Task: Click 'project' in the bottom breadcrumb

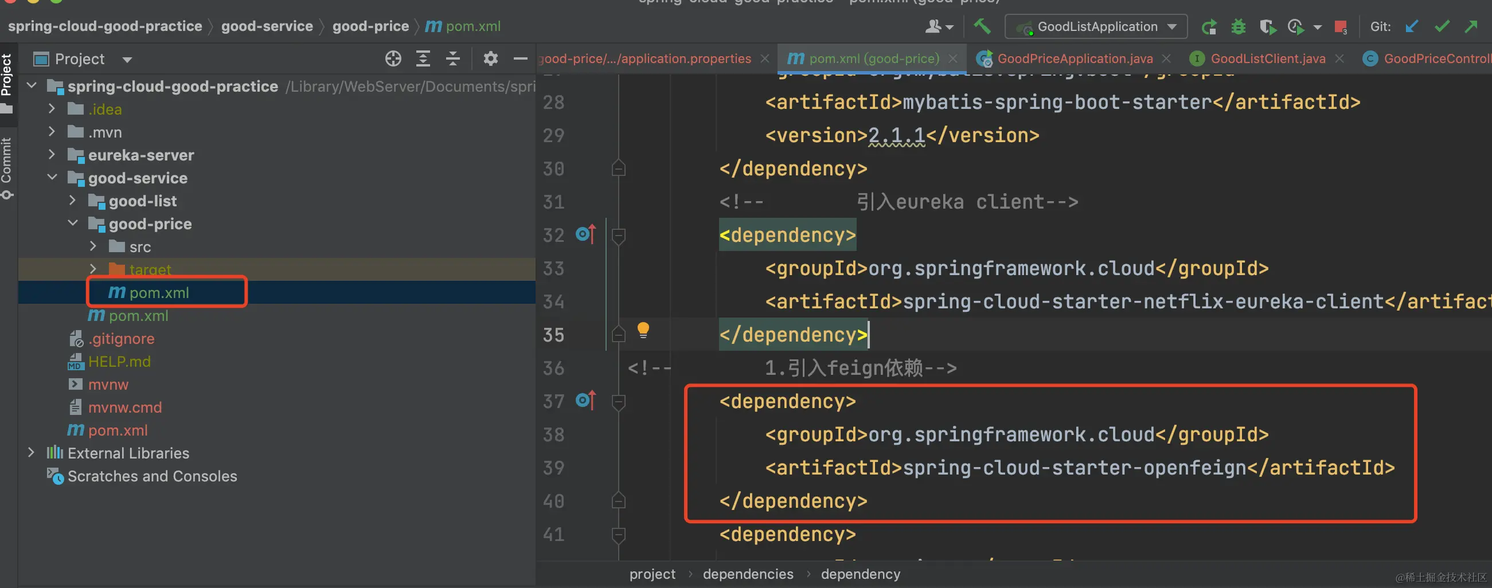Action: [652, 574]
